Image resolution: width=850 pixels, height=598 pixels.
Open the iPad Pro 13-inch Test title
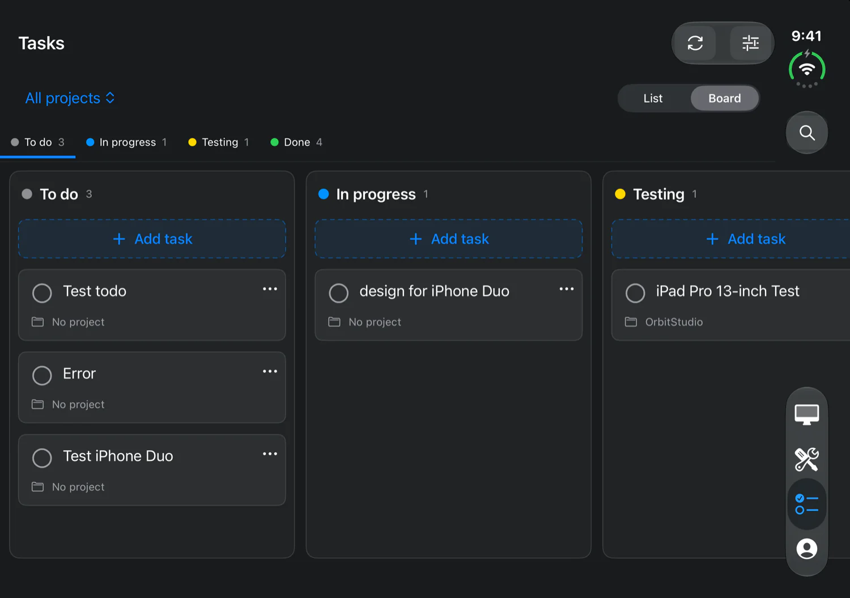pyautogui.click(x=728, y=291)
